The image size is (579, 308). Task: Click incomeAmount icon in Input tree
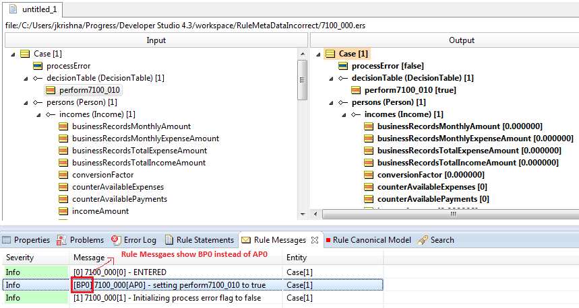coord(63,211)
